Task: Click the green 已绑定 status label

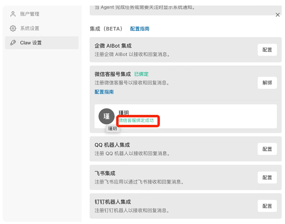Action: click(141, 74)
